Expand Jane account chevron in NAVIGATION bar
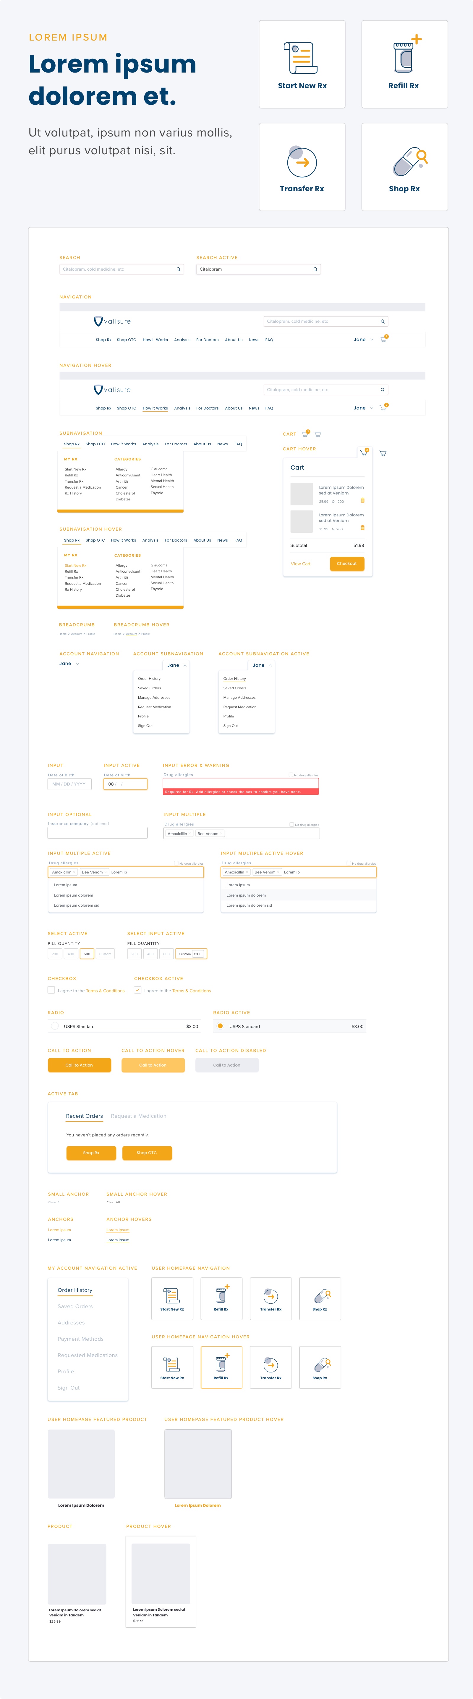Viewport: 473px width, 1699px height. (x=372, y=340)
